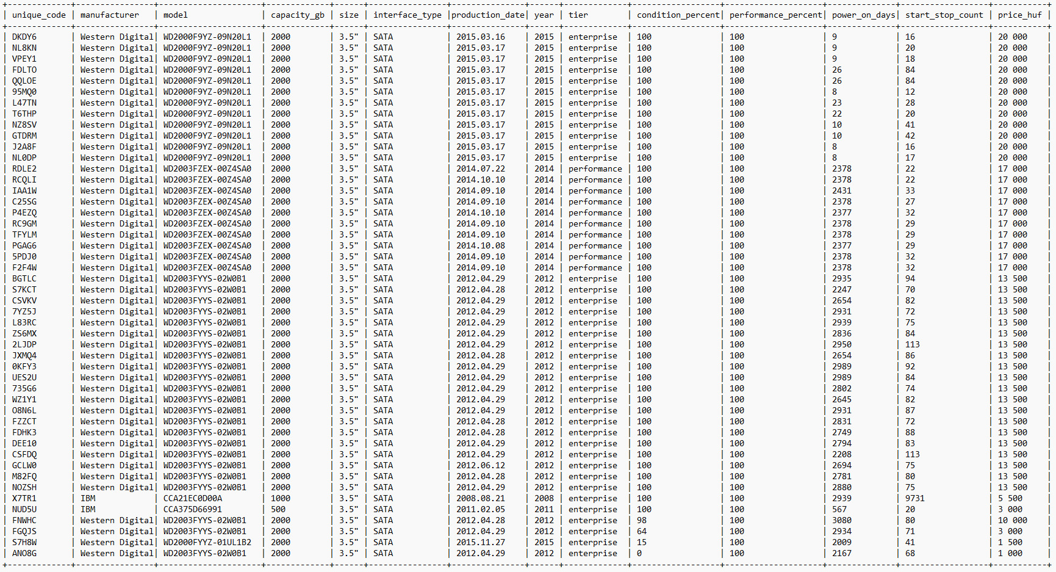Screen dimensions: 1056x572
Task: Select unique code NUD5U
Action: [24, 509]
